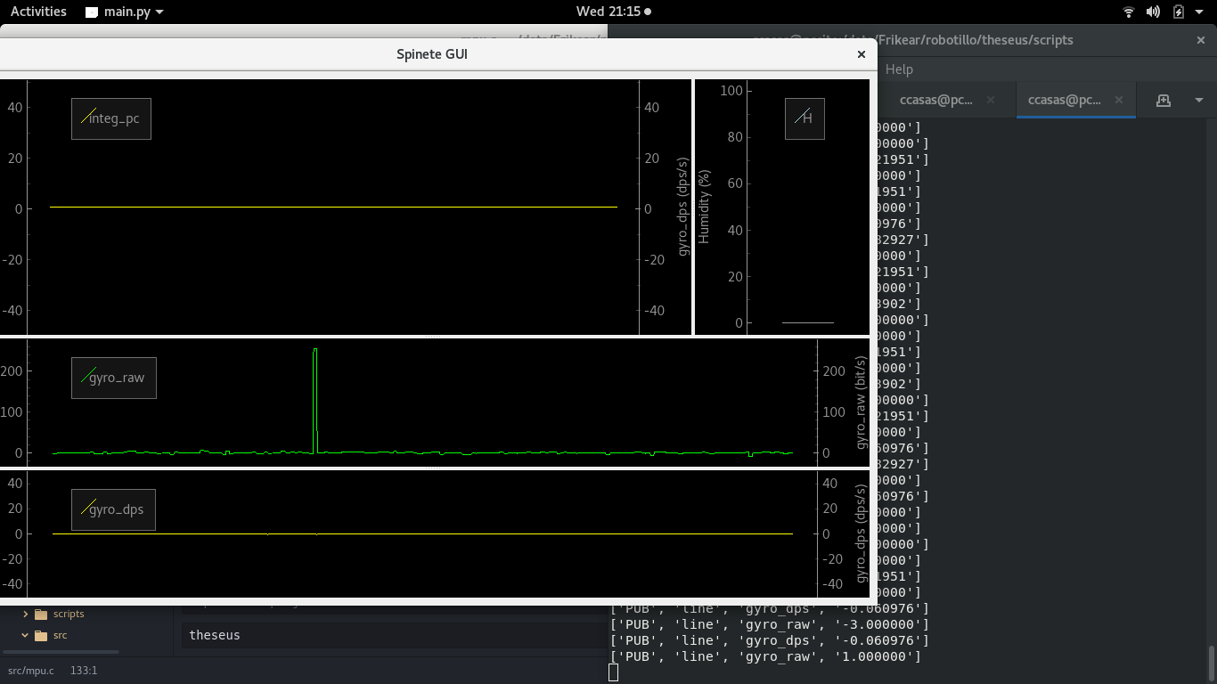Click the gyro_raw spike peak

[x=315, y=350]
